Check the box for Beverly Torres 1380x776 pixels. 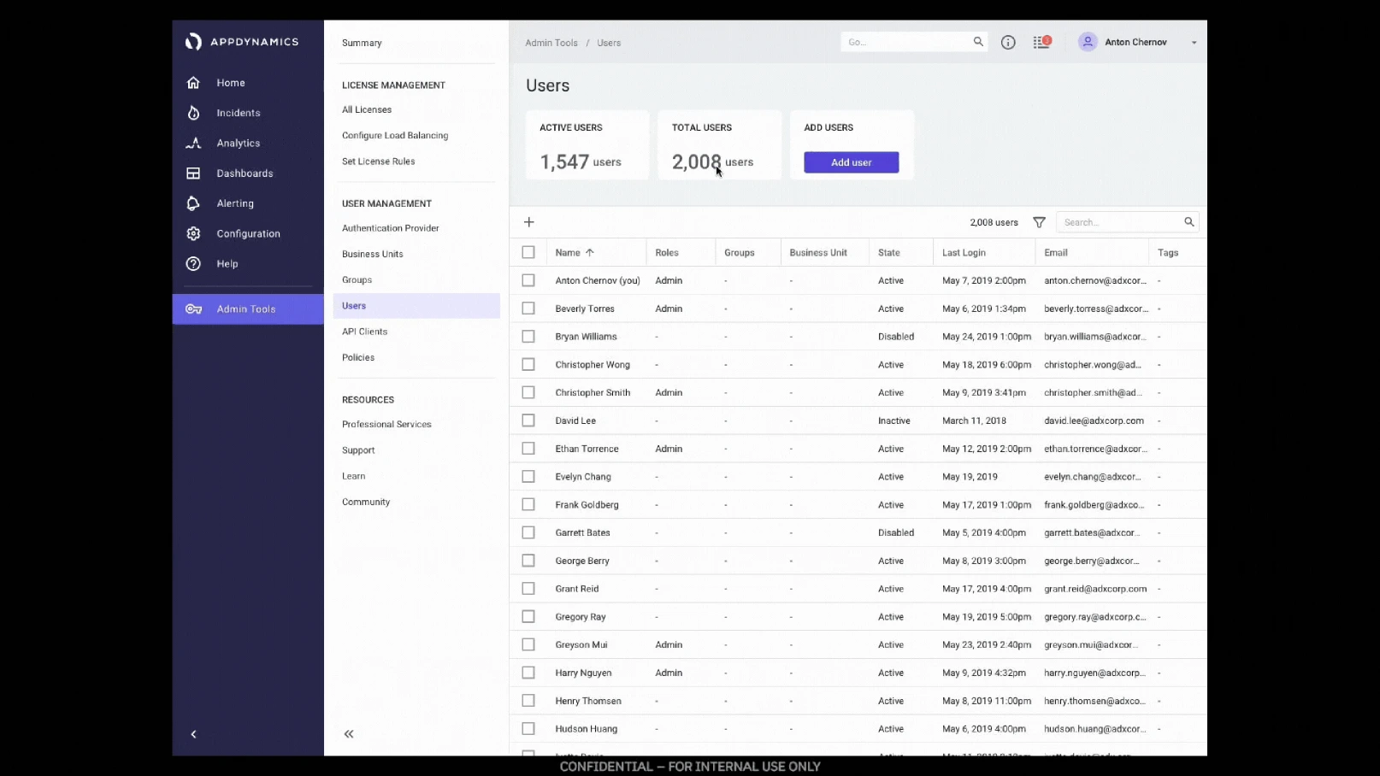pyautogui.click(x=528, y=309)
